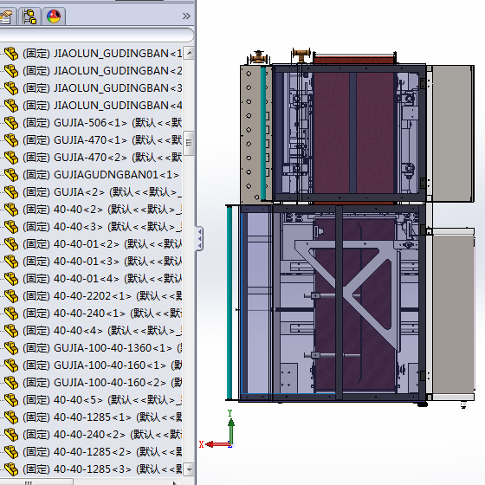Screen dimensions: 485x485
Task: Select JIAOLUN_GUDINGBAN<4 component icon
Action: [11, 106]
